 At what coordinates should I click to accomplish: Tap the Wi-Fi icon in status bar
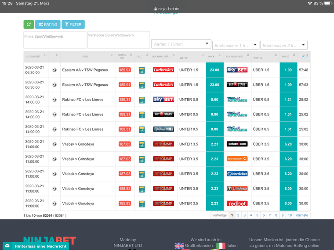[310, 4]
